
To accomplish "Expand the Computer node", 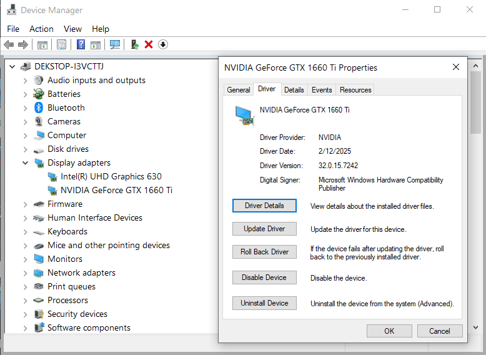I will pyautogui.click(x=26, y=136).
